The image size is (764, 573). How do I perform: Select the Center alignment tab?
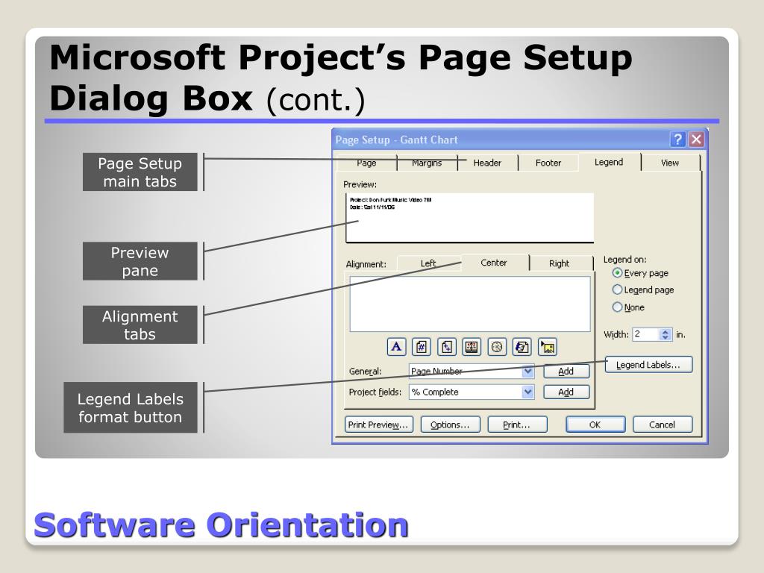(494, 263)
